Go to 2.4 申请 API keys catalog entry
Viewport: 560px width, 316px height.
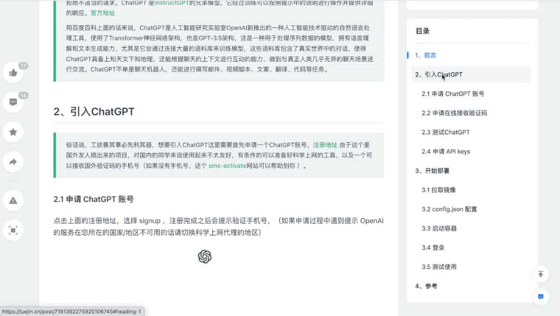[446, 152]
